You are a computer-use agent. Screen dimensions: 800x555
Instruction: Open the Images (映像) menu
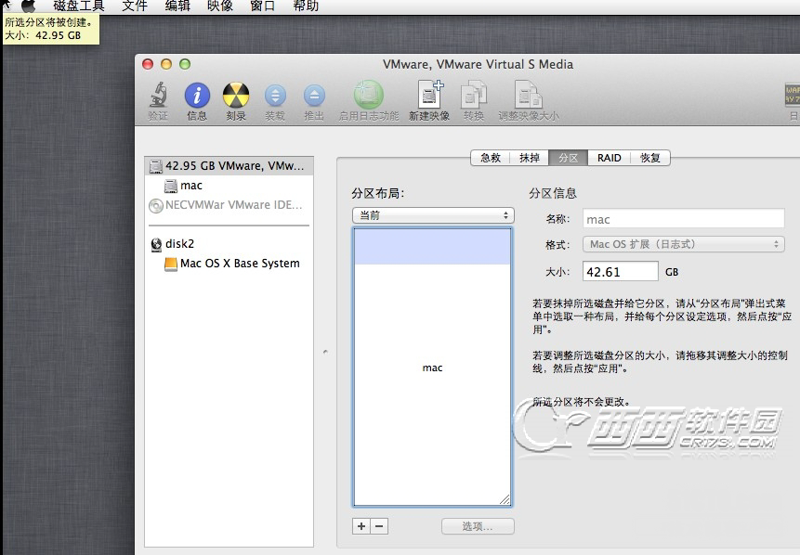tap(220, 6)
